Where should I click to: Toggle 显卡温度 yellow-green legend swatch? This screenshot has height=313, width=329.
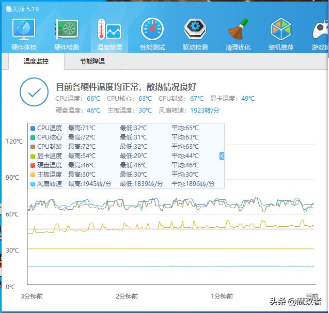(x=33, y=156)
